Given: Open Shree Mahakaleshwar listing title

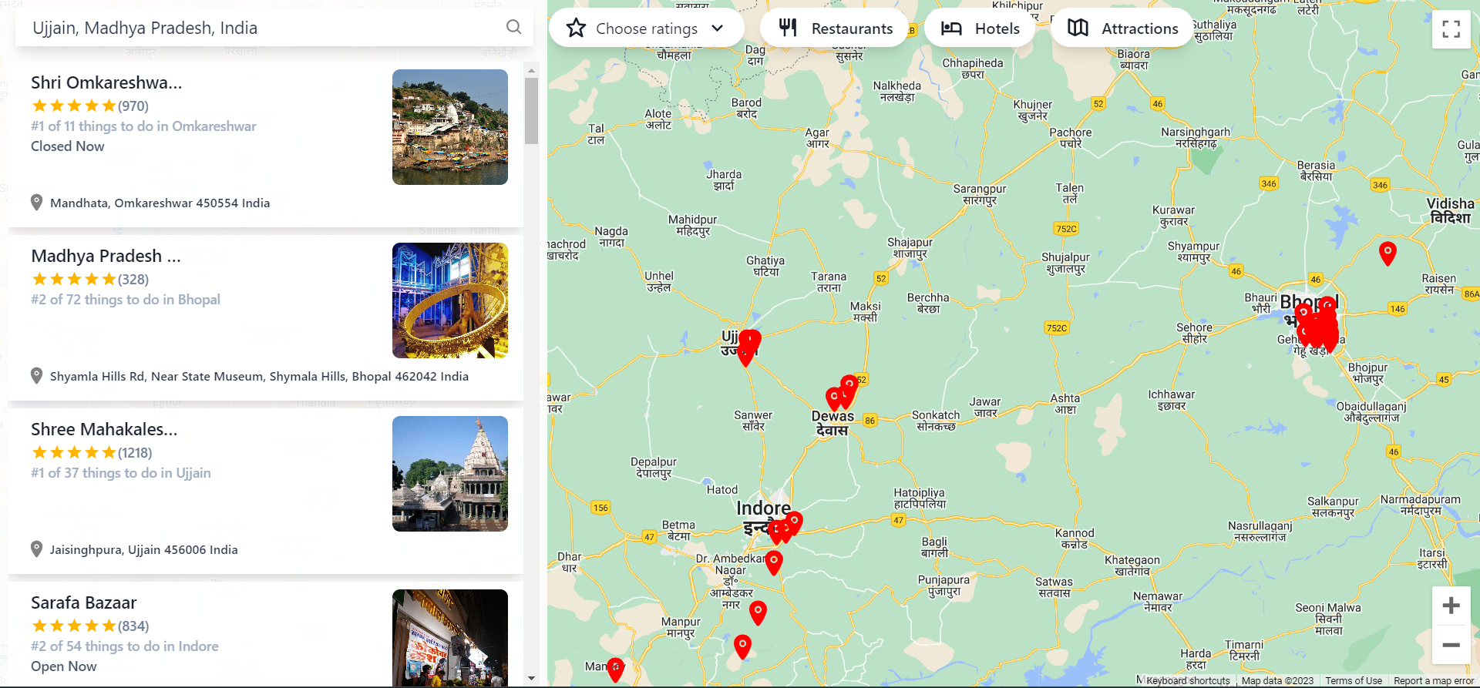Looking at the screenshot, I should pos(104,429).
